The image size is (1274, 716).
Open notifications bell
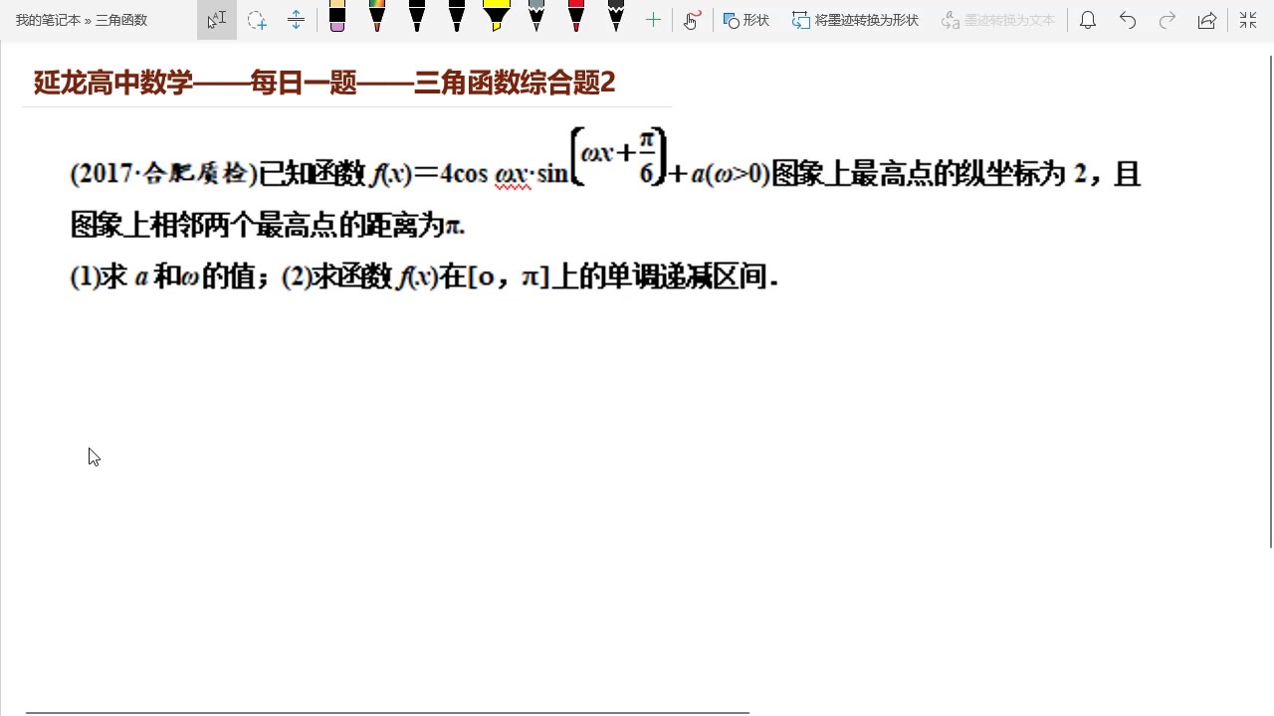click(x=1088, y=20)
